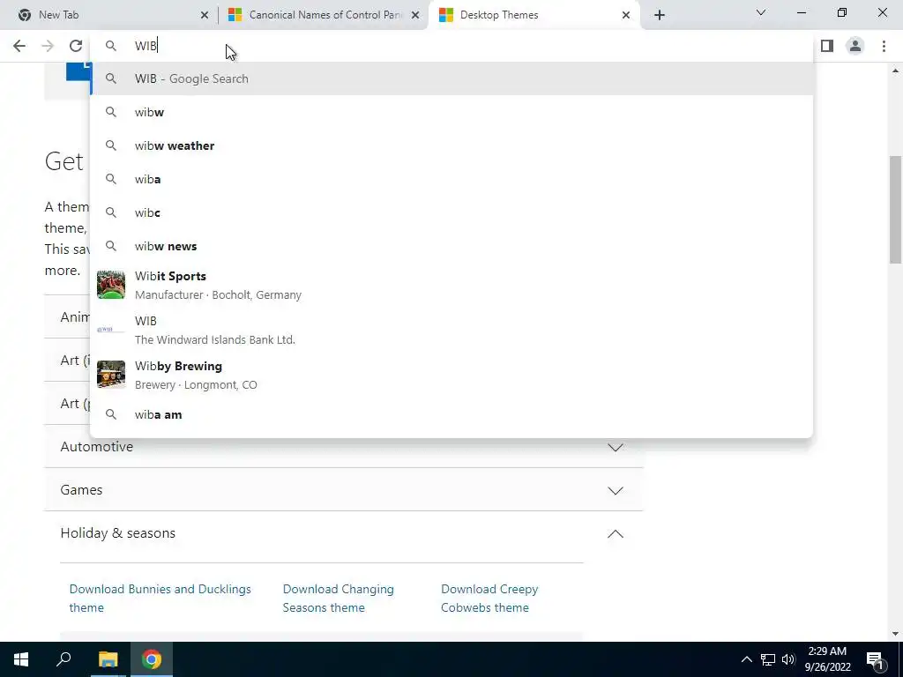The image size is (903, 677).
Task: Switch to the New Tab tab
Action: click(x=113, y=15)
